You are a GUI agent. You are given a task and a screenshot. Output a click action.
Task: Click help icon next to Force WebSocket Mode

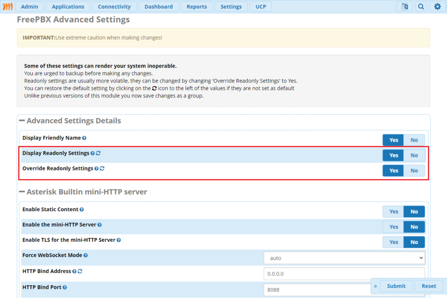point(86,256)
